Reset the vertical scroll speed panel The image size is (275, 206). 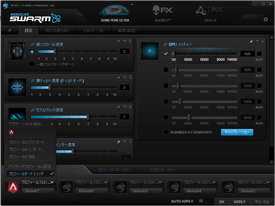[x=125, y=41]
